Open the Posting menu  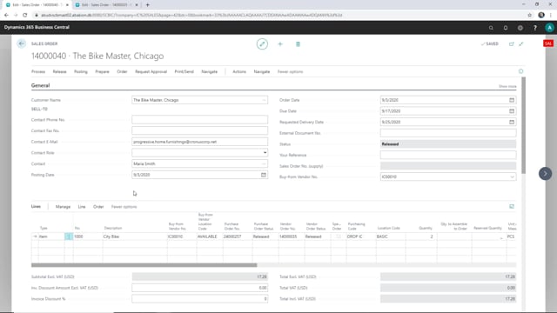81,71
